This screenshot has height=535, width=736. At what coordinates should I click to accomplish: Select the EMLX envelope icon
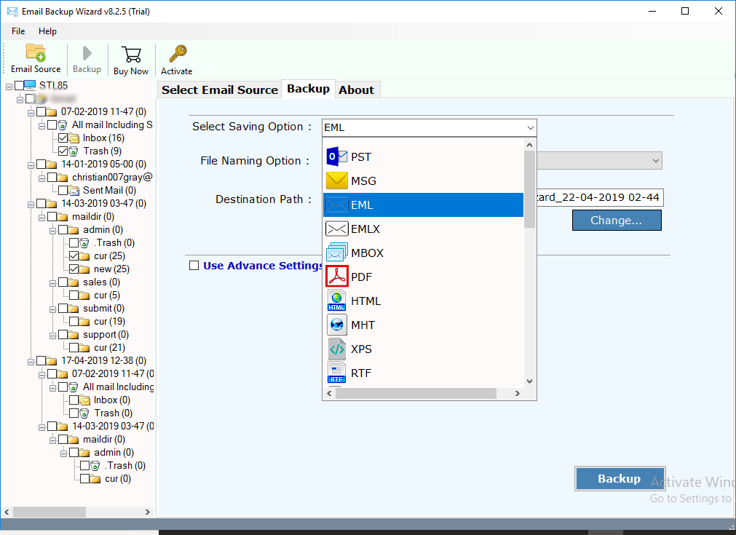tap(336, 229)
